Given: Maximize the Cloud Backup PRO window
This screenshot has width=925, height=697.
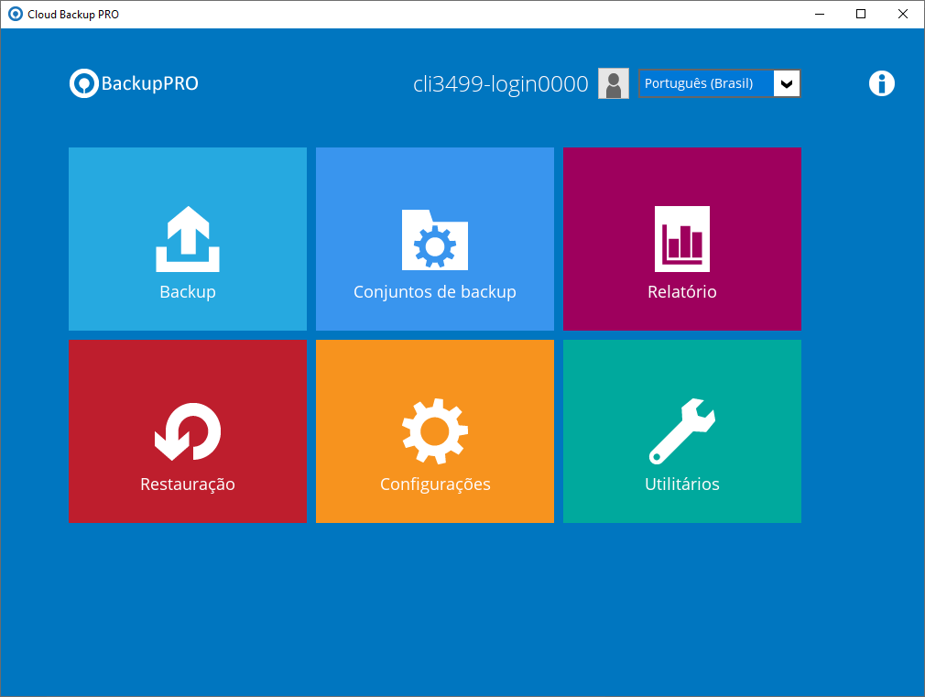Looking at the screenshot, I should point(861,14).
